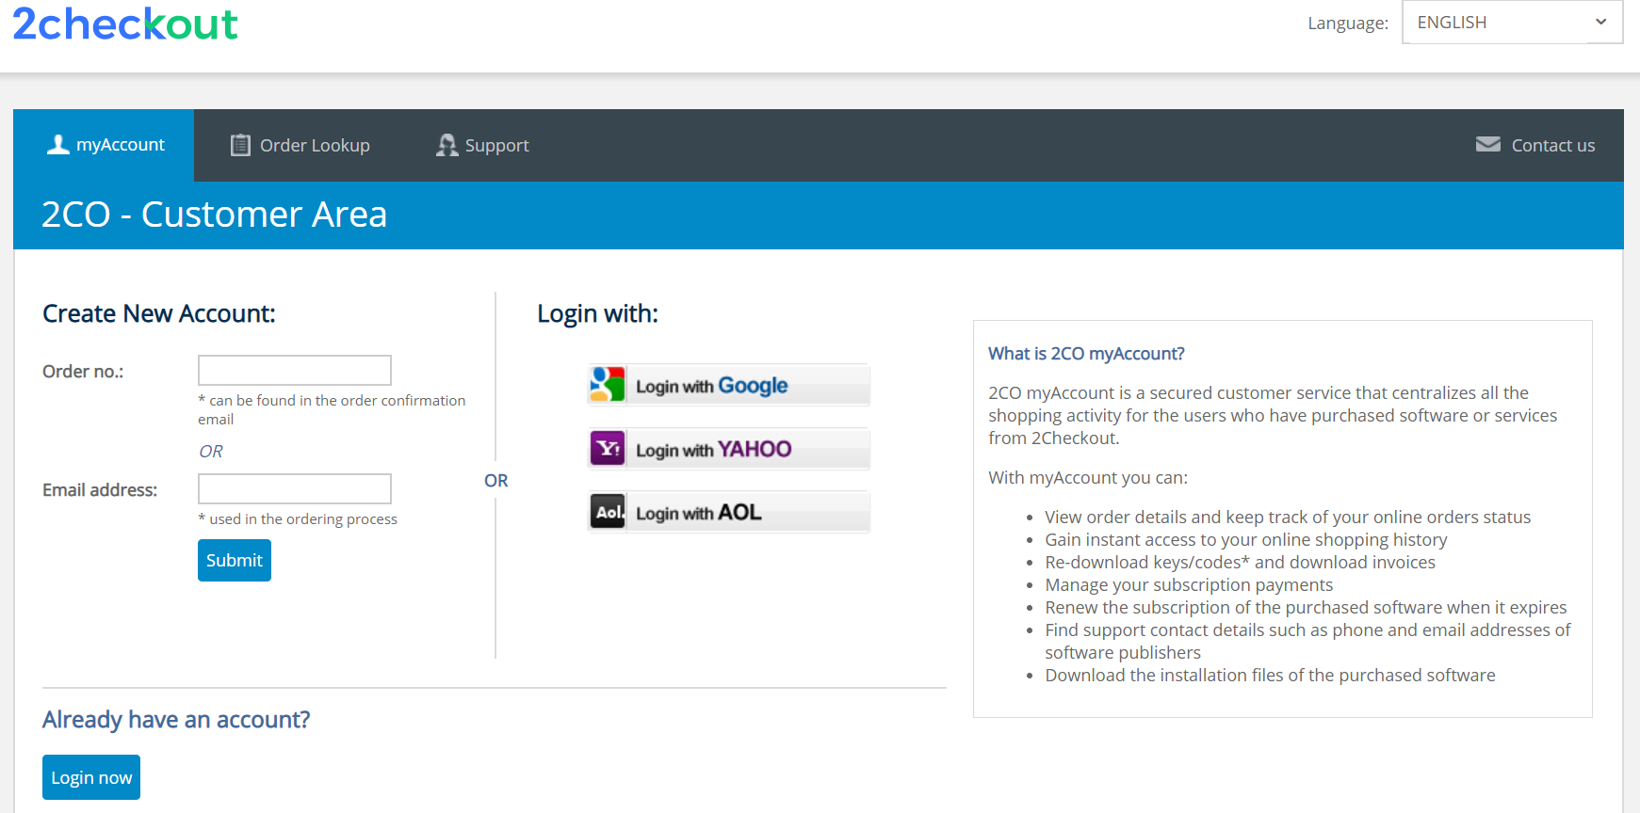Viewport: 1640px width, 813px height.
Task: Click the 'Email address:' field label
Action: pyautogui.click(x=100, y=490)
